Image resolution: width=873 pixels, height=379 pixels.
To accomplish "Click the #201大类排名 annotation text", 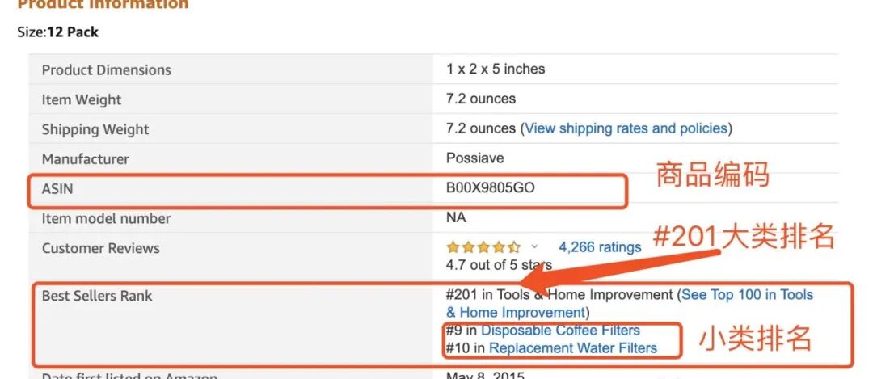I will pyautogui.click(x=742, y=237).
